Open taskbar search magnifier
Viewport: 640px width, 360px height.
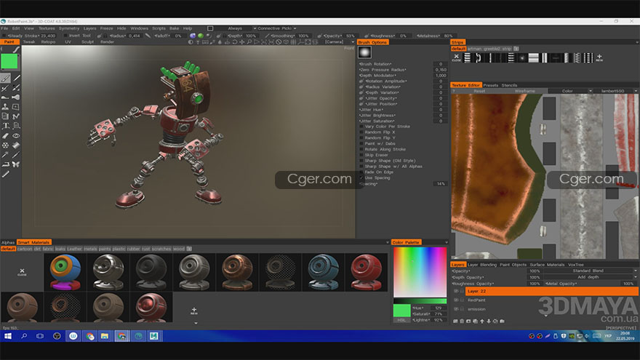tap(24, 336)
